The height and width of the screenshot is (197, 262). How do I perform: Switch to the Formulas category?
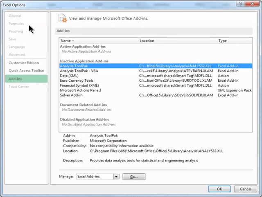point(16,24)
